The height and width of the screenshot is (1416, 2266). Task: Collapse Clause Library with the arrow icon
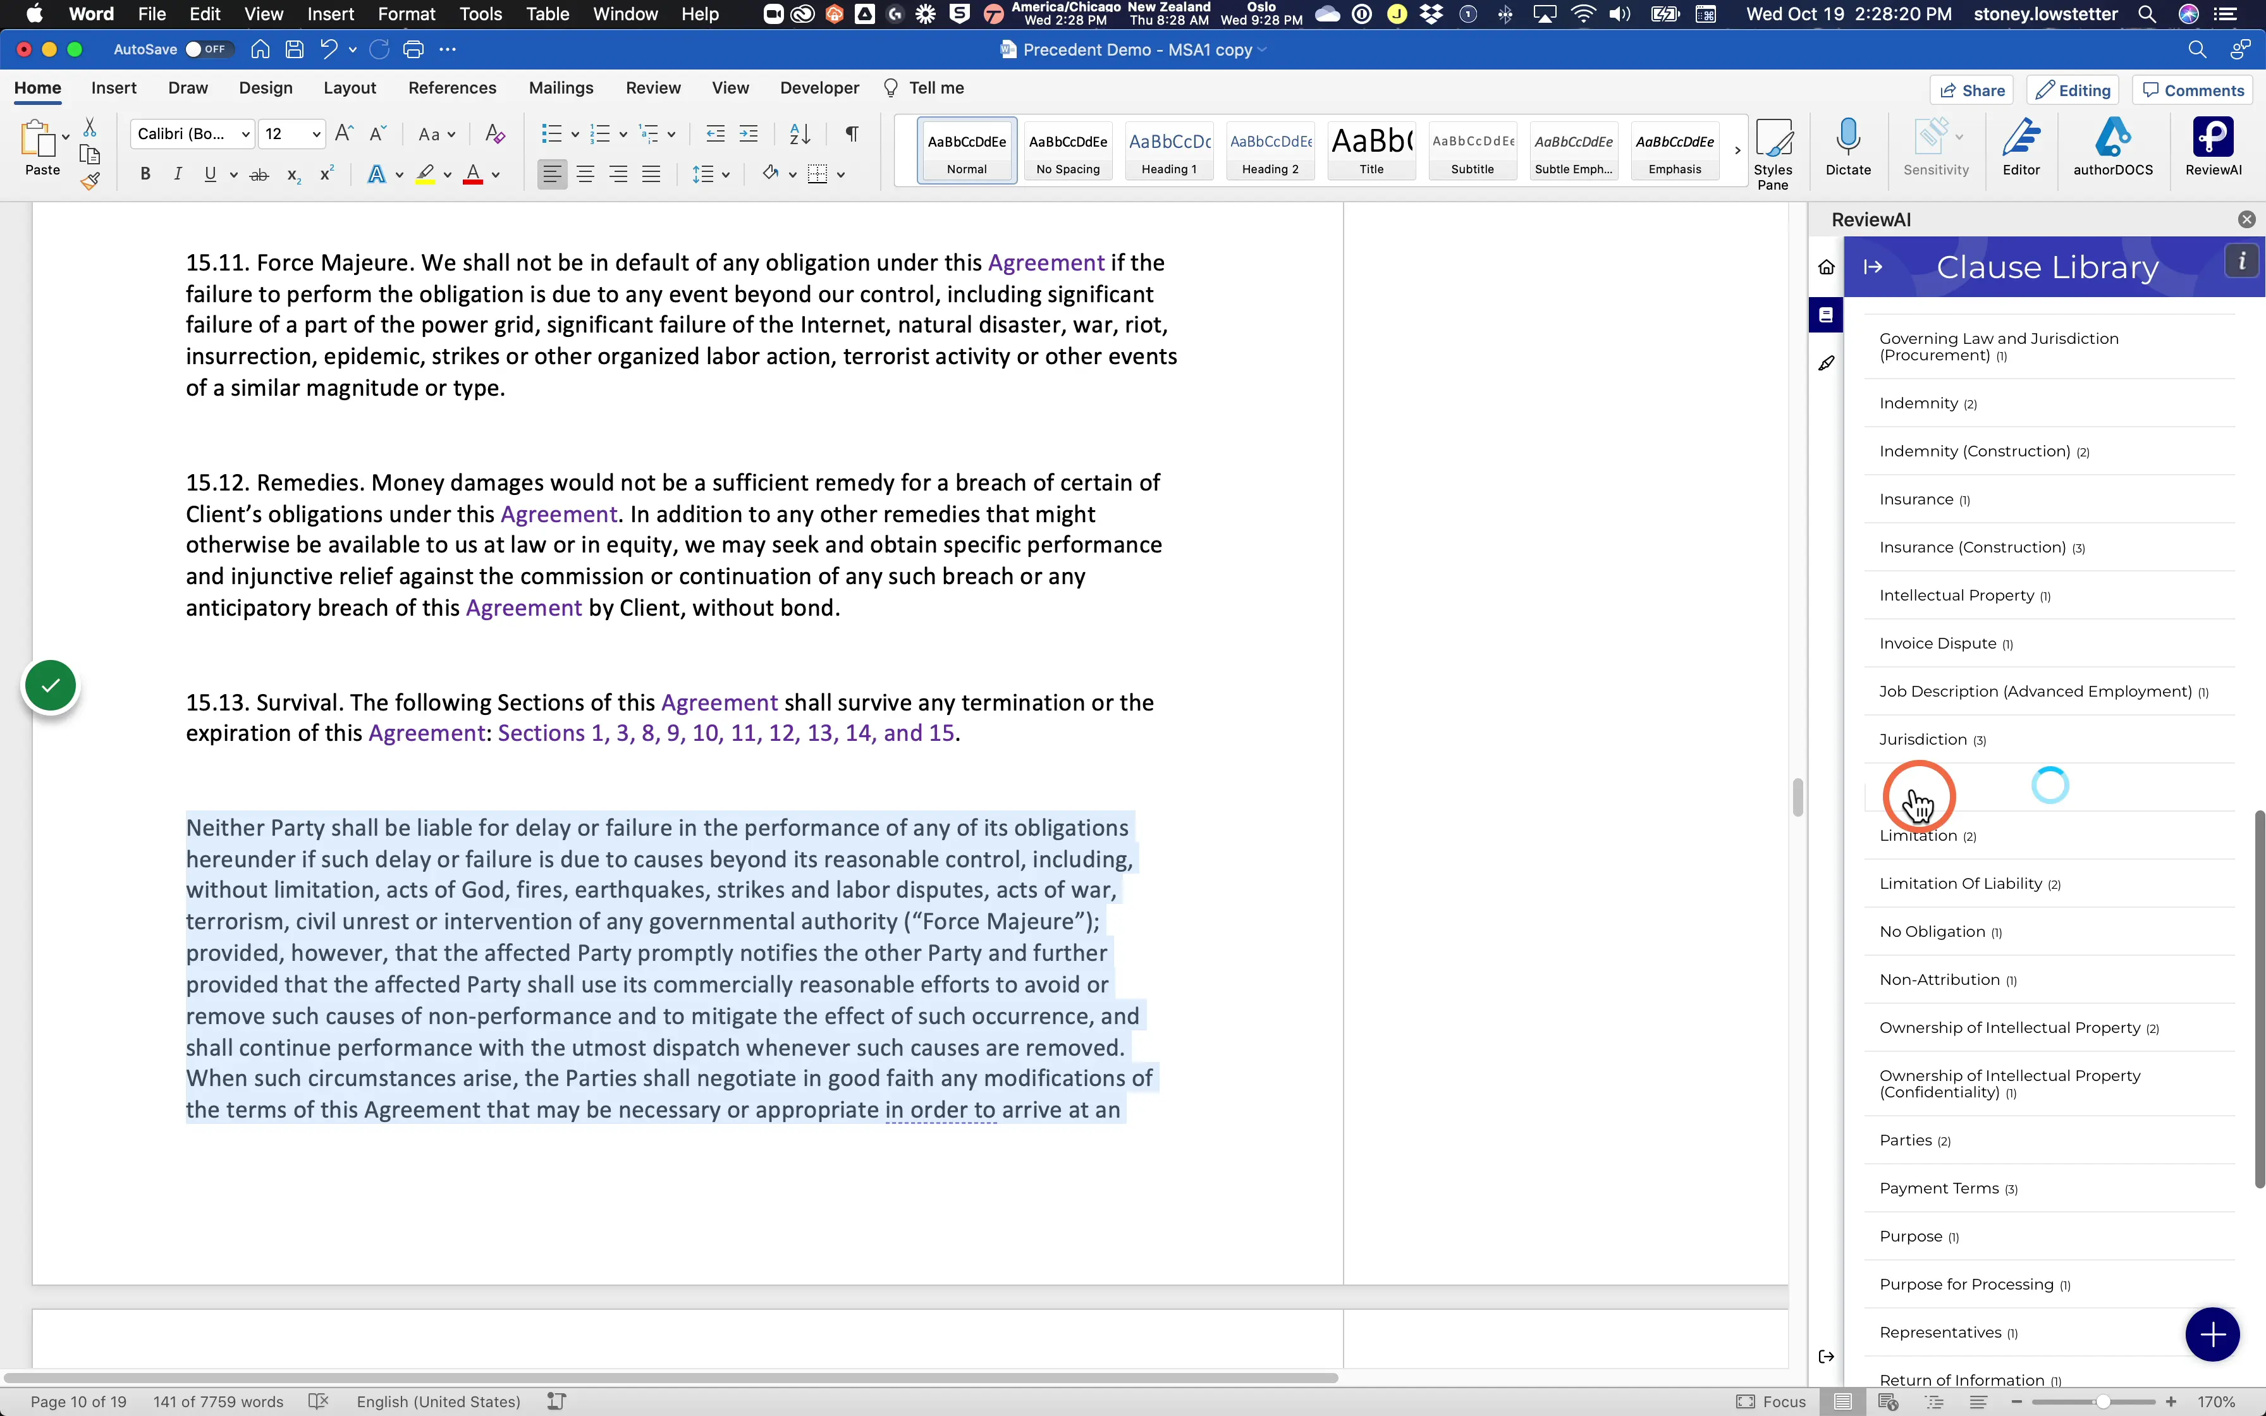1873,267
